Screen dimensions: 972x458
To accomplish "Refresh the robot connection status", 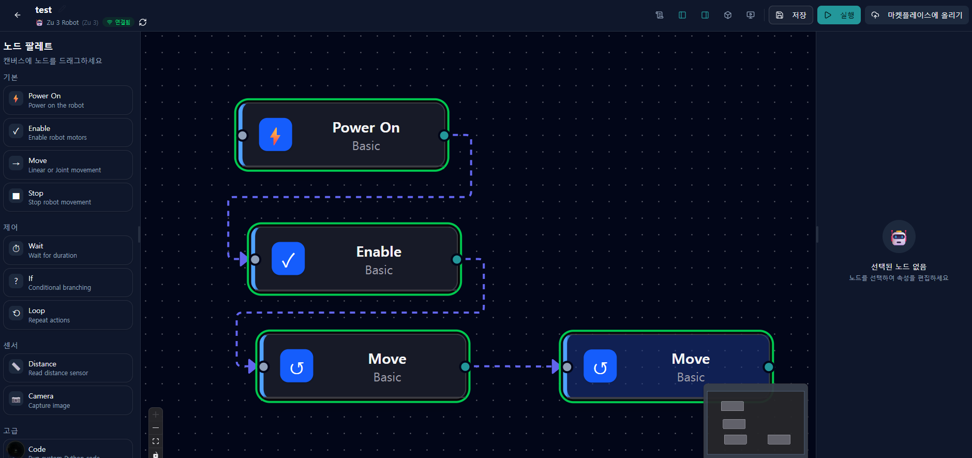I will pyautogui.click(x=143, y=22).
